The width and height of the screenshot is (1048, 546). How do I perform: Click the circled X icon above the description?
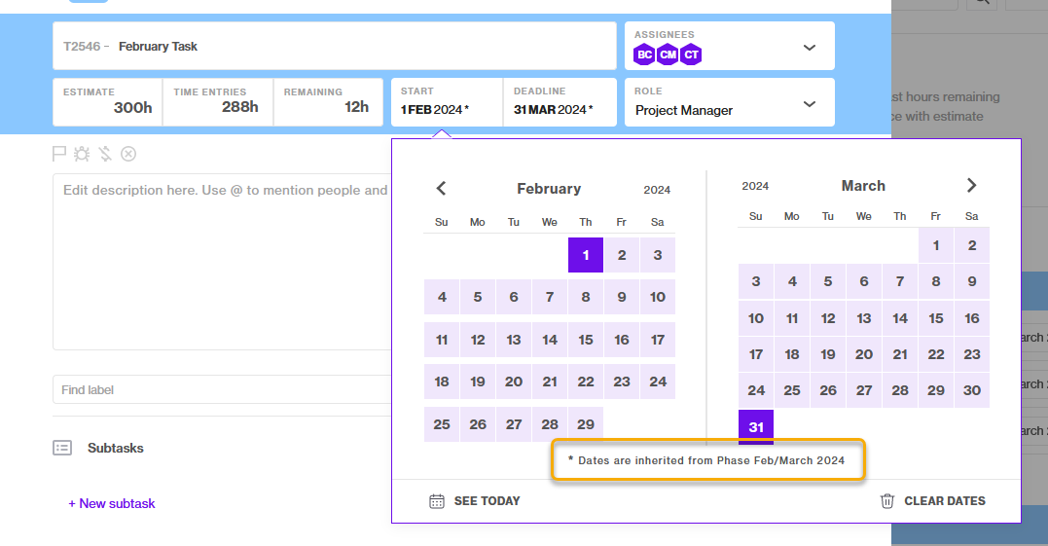coord(128,154)
